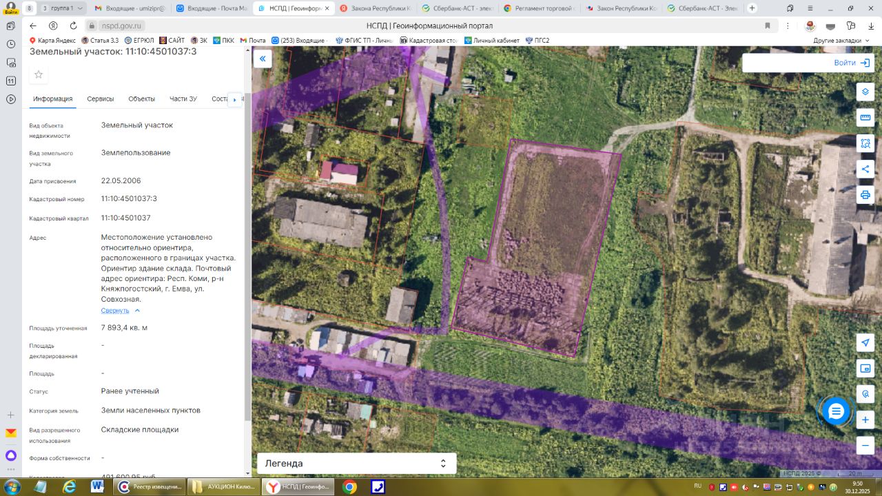Viewport: 882px width, 496px height.
Task: Click the share map icon
Action: pyautogui.click(x=865, y=169)
